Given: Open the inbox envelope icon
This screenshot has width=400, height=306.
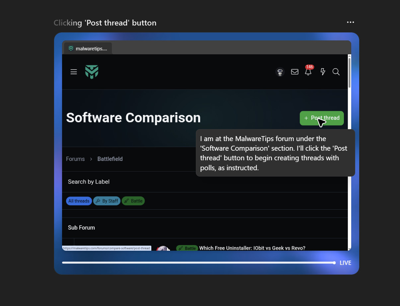Looking at the screenshot, I should 295,72.
